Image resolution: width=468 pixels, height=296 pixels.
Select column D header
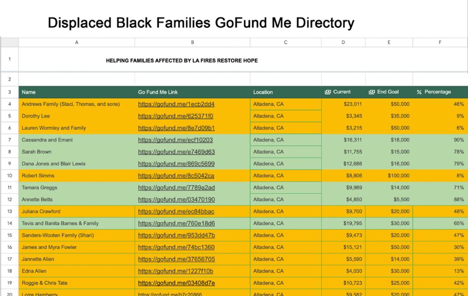pyautogui.click(x=343, y=42)
